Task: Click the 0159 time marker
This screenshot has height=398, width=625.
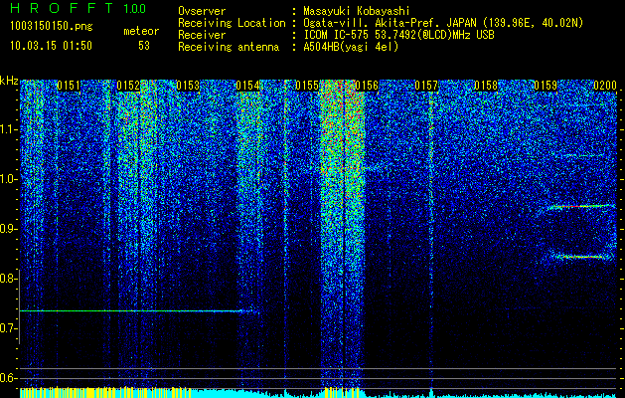Action: click(546, 86)
